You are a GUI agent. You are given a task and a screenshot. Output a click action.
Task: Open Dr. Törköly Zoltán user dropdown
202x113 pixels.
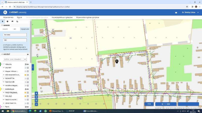coord(190,12)
